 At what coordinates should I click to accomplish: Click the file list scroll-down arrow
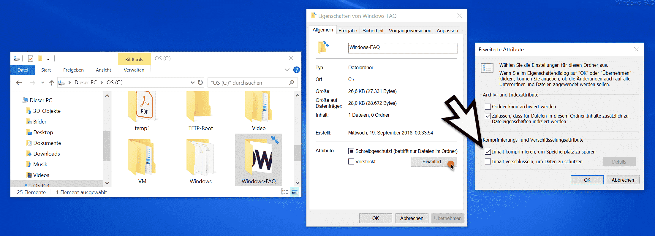click(x=298, y=183)
